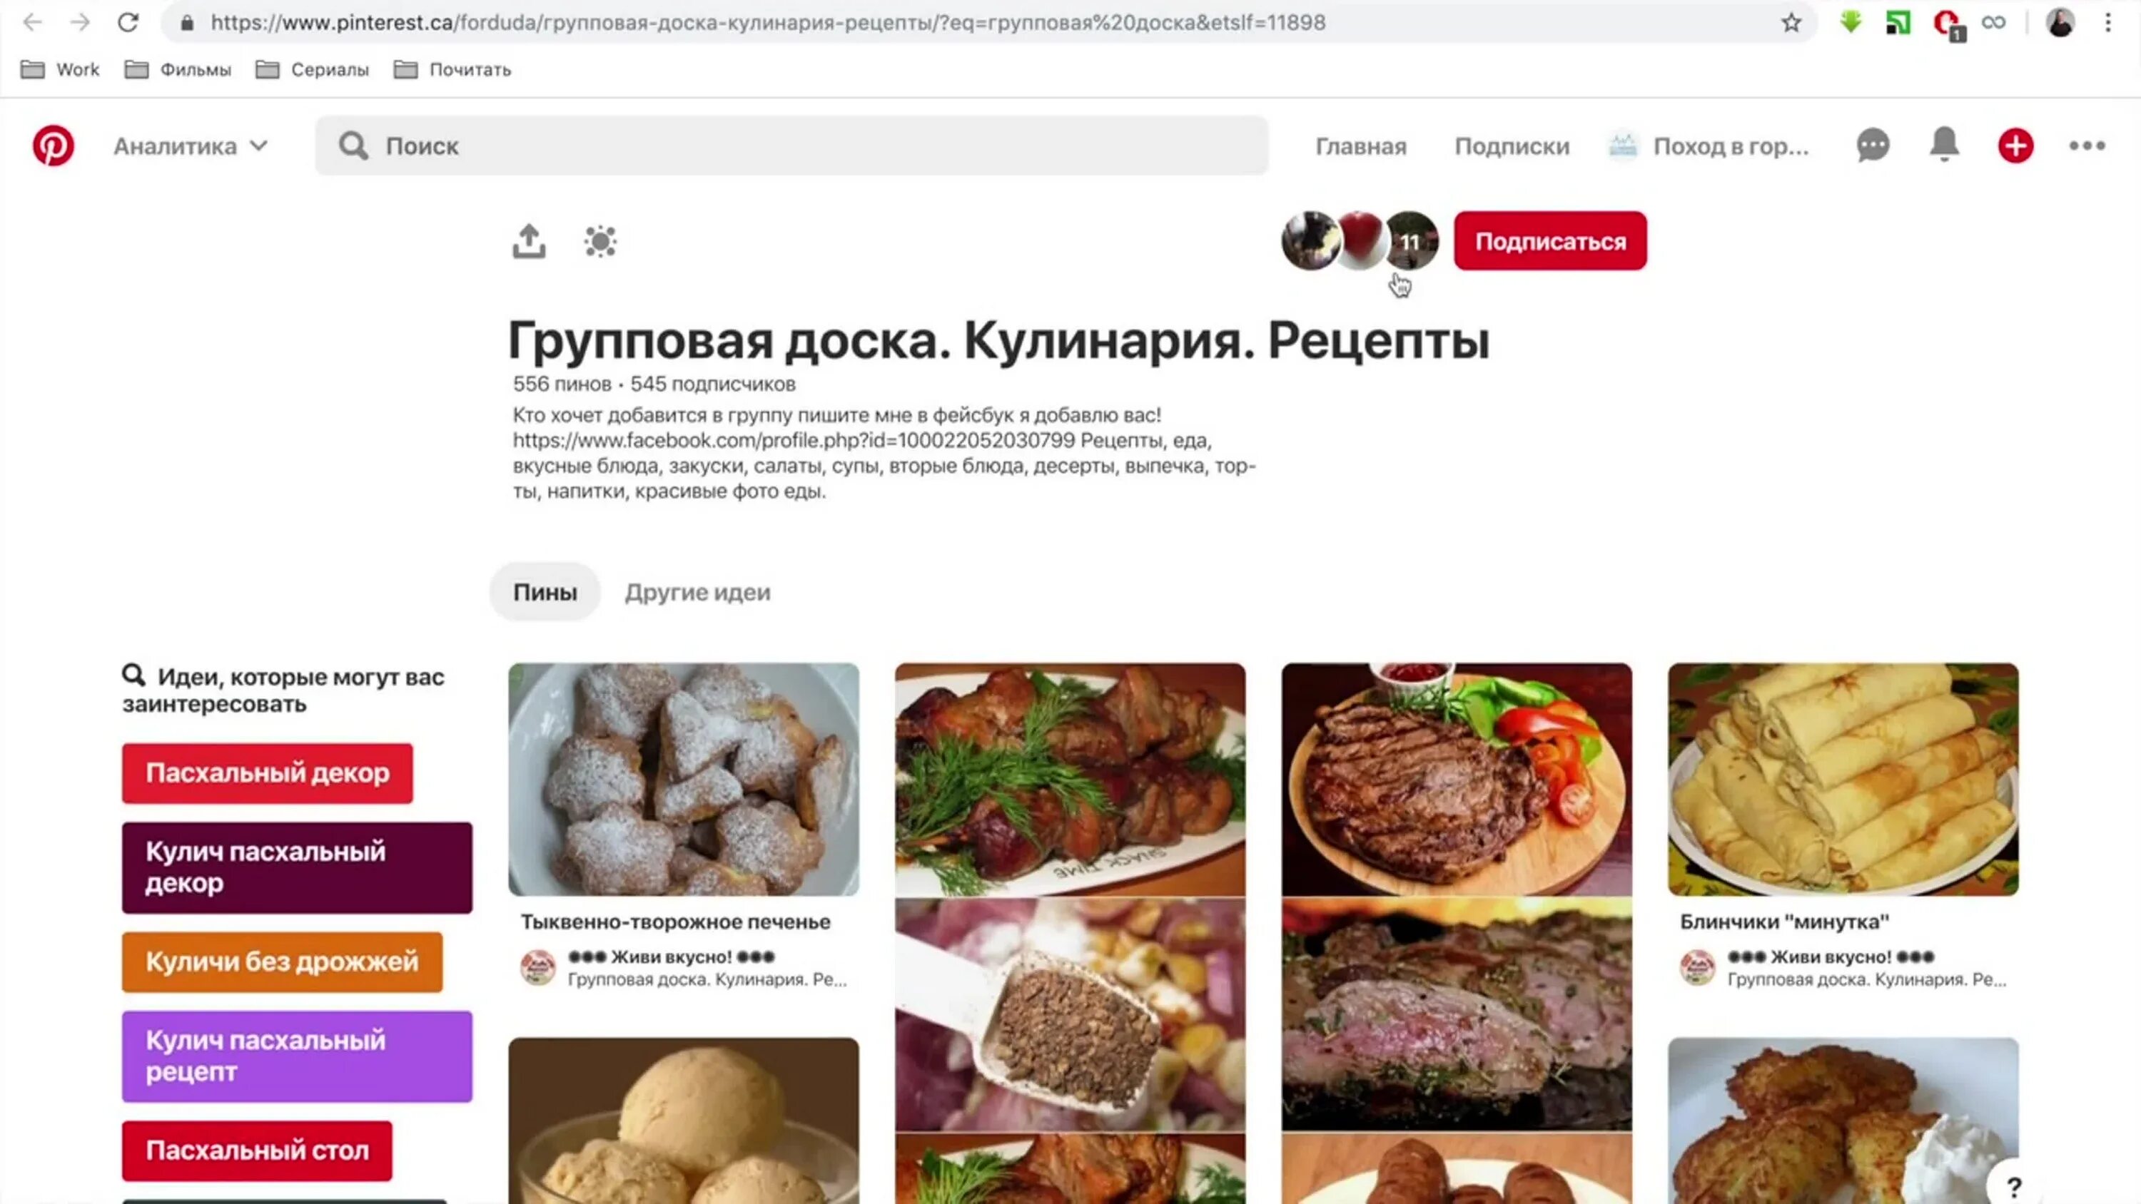The width and height of the screenshot is (2141, 1204).
Task: Open the Сериалы bookmarks folder
Action: (x=313, y=70)
